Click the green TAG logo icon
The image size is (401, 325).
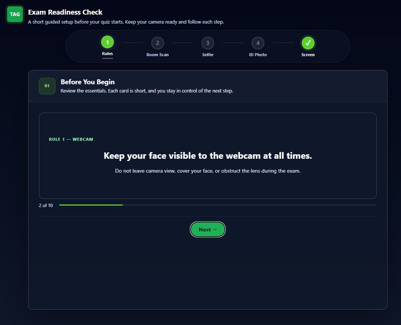(15, 14)
